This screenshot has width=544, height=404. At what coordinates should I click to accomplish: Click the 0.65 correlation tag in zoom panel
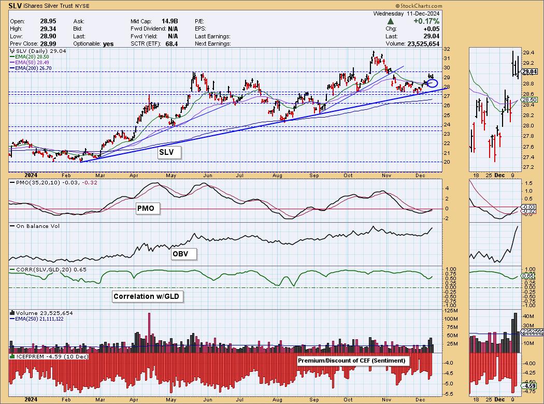pyautogui.click(x=528, y=276)
